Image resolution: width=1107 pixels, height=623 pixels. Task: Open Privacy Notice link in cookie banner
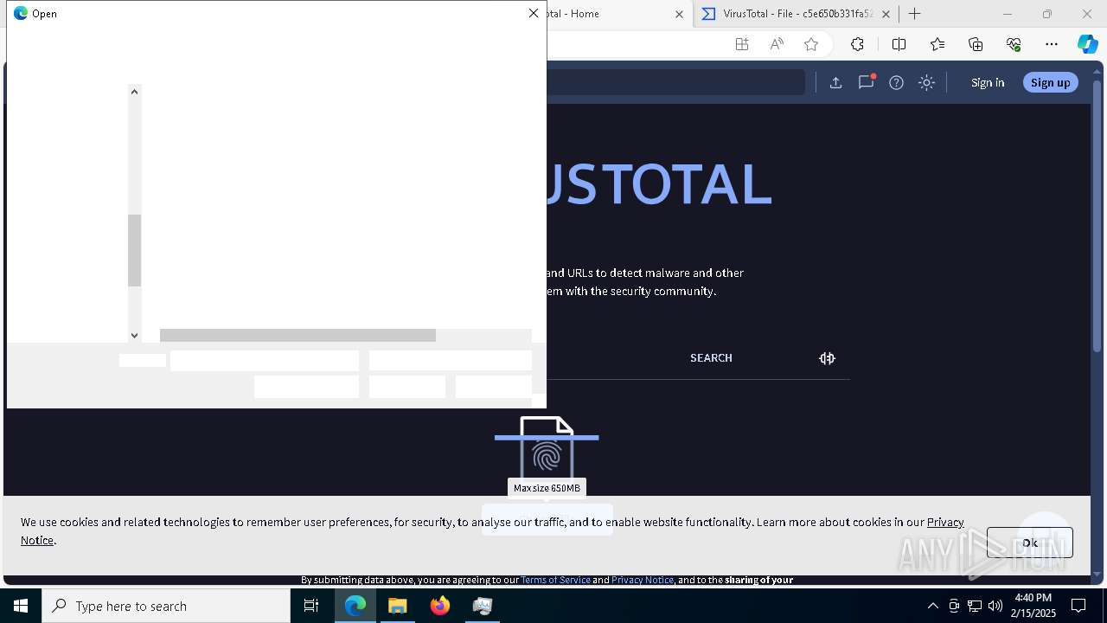[x=945, y=522]
